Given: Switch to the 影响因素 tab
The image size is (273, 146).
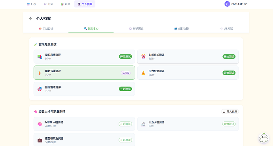Looking at the screenshot, I should (136, 29).
